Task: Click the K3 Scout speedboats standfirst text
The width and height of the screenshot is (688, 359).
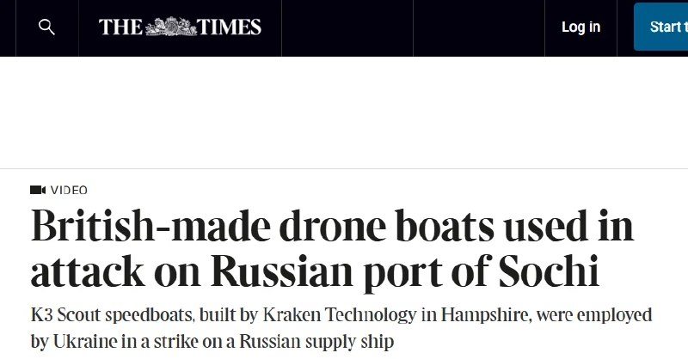Action: (341, 328)
